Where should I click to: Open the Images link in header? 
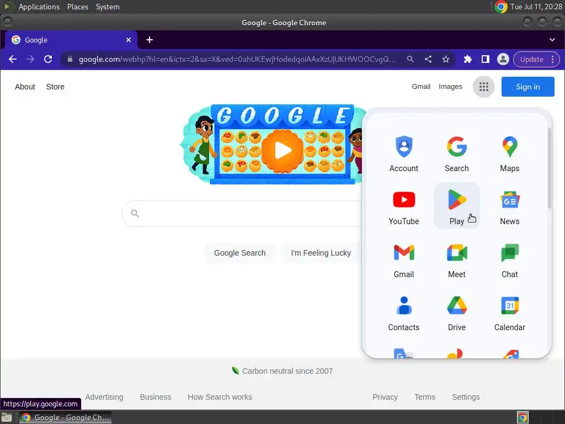(x=450, y=87)
